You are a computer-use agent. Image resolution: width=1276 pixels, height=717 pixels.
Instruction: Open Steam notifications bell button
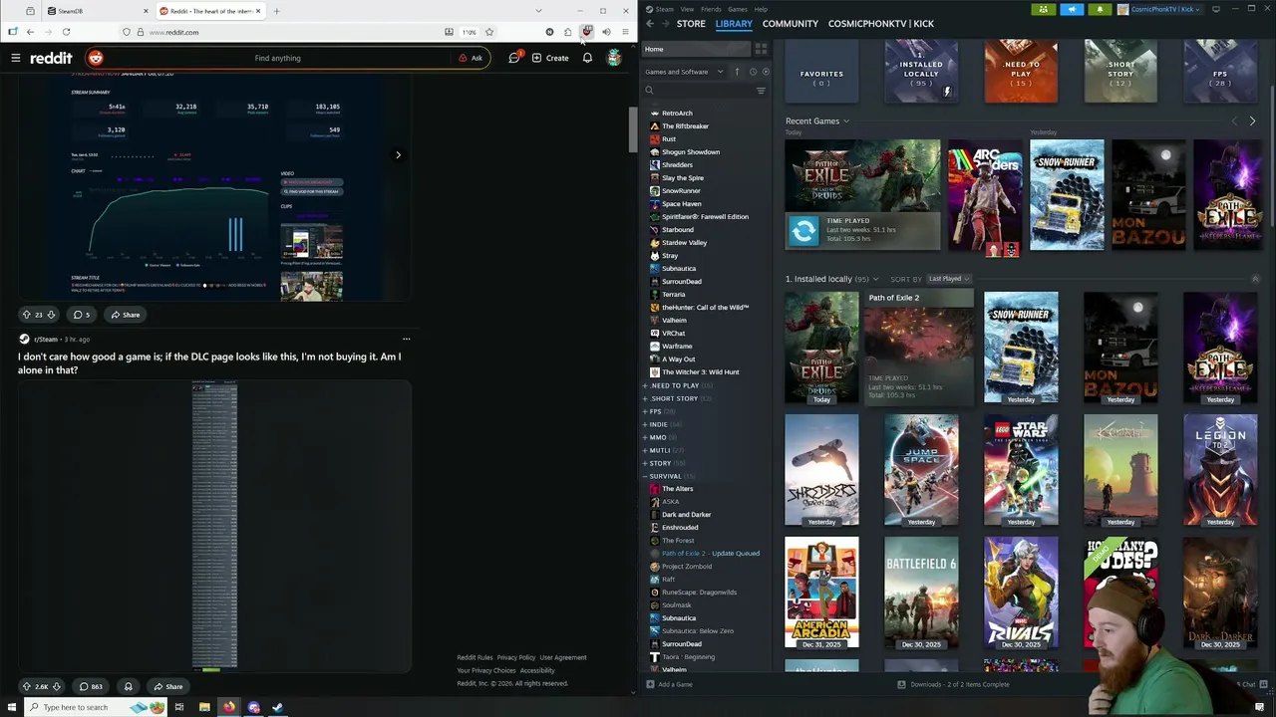click(1100, 9)
